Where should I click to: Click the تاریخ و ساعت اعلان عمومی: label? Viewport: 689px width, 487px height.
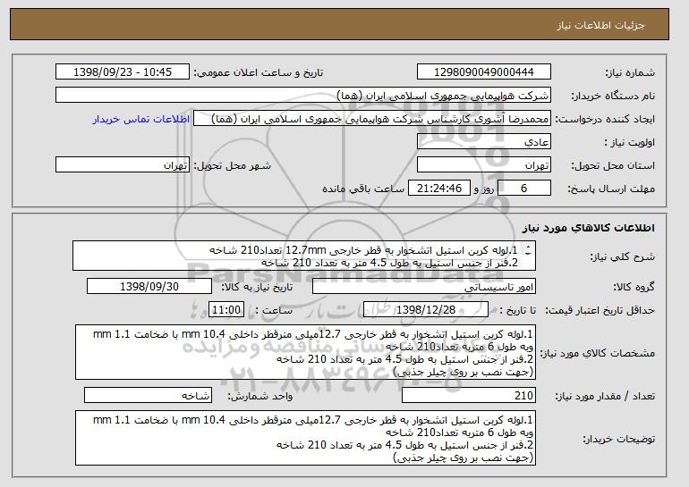point(259,72)
